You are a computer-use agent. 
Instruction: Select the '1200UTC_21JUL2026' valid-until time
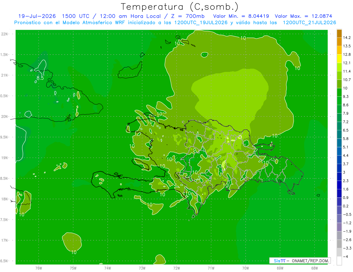[309, 23]
